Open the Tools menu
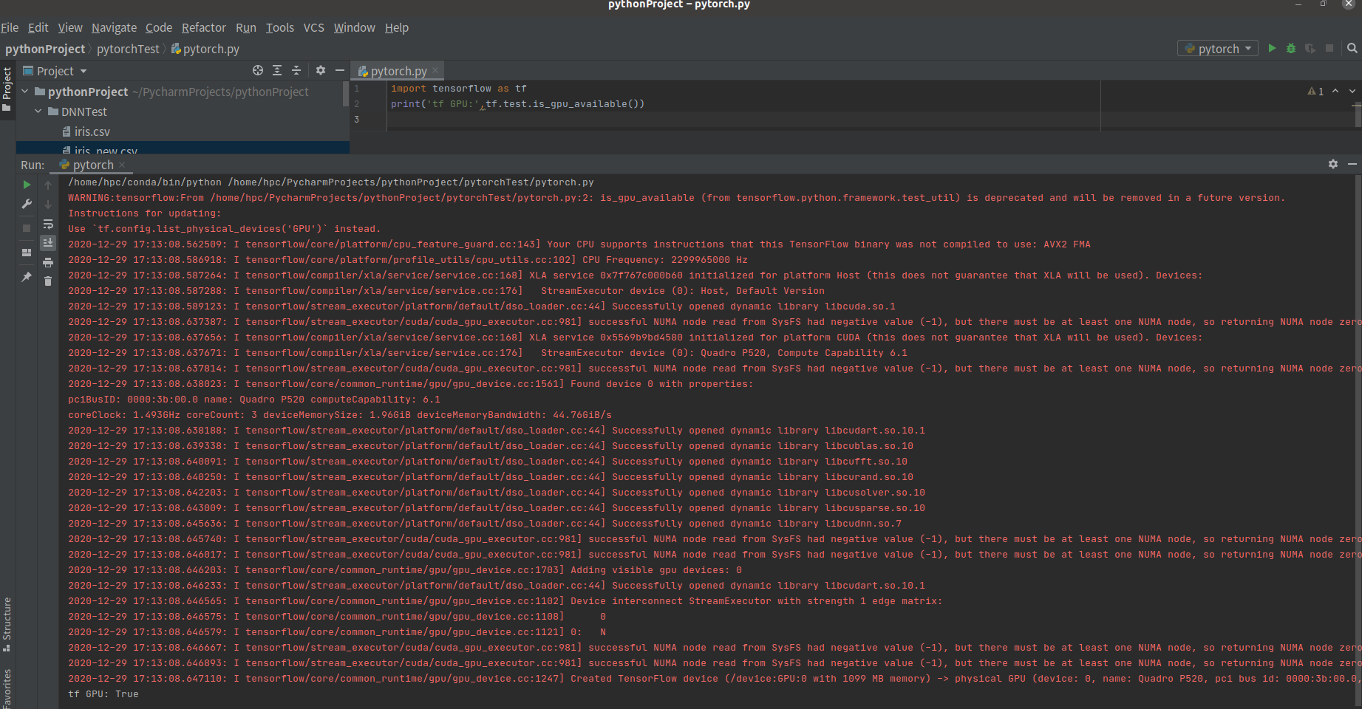1362x709 pixels. (x=280, y=27)
